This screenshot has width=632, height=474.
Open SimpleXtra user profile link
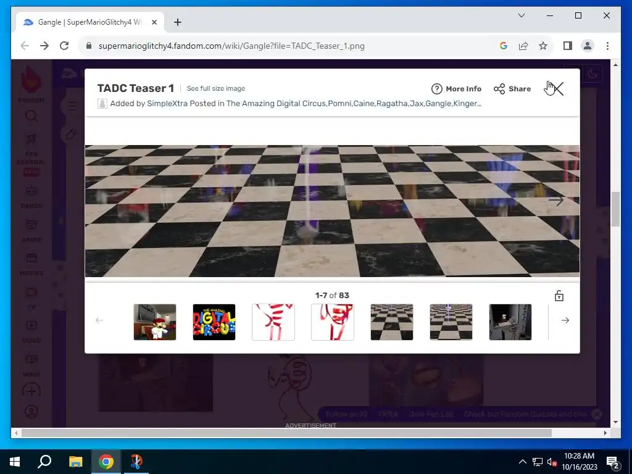click(x=167, y=104)
